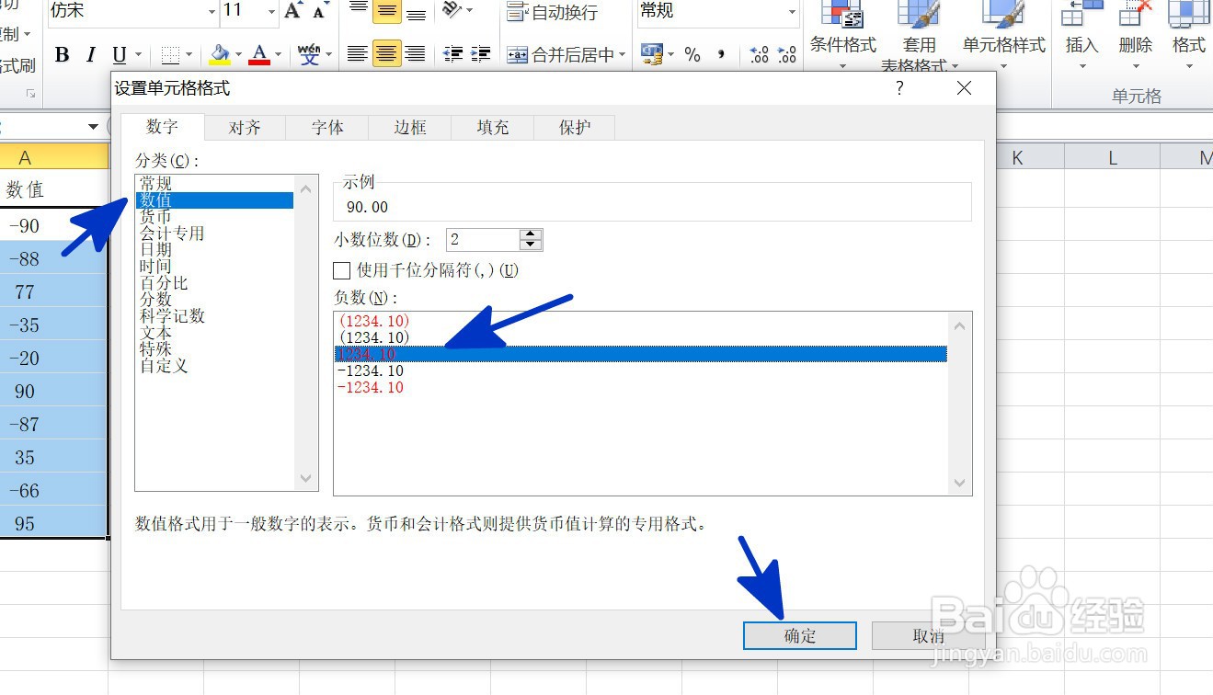1213x695 pixels.
Task: Open the font name dropdown 仿宋
Action: (x=211, y=11)
